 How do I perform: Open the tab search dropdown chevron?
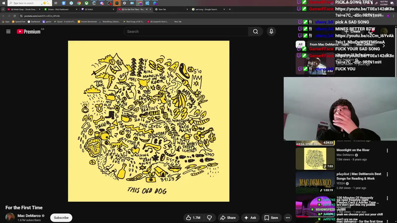(3, 9)
